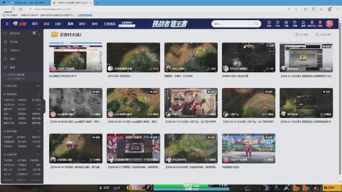Open the 鱼吧 nav tab
Viewport: 342px width, 192px height.
point(94,24)
